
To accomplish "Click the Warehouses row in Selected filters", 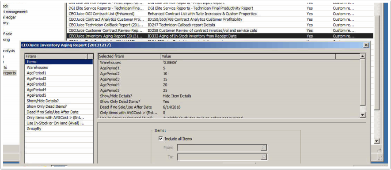I will click(x=229, y=63).
